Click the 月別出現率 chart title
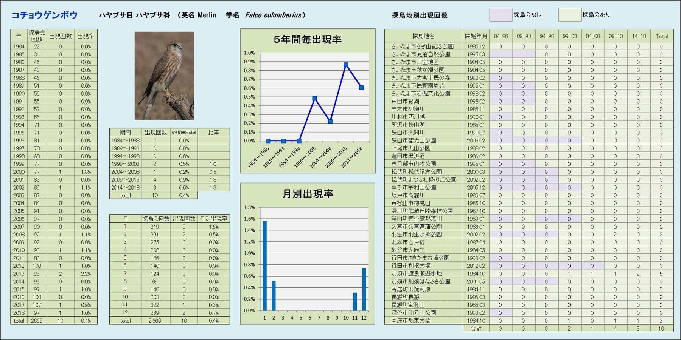Viewport: 681px width, 340px height. click(x=308, y=194)
